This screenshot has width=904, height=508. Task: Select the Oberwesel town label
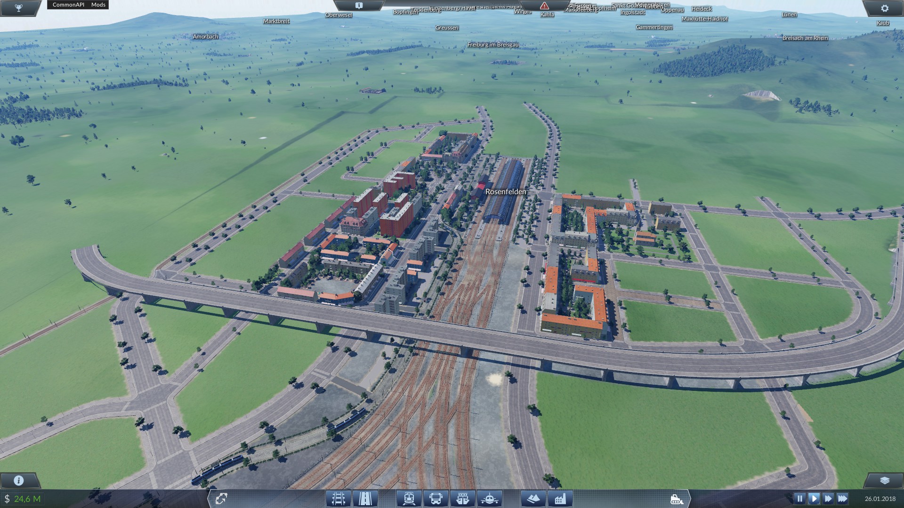click(x=339, y=15)
